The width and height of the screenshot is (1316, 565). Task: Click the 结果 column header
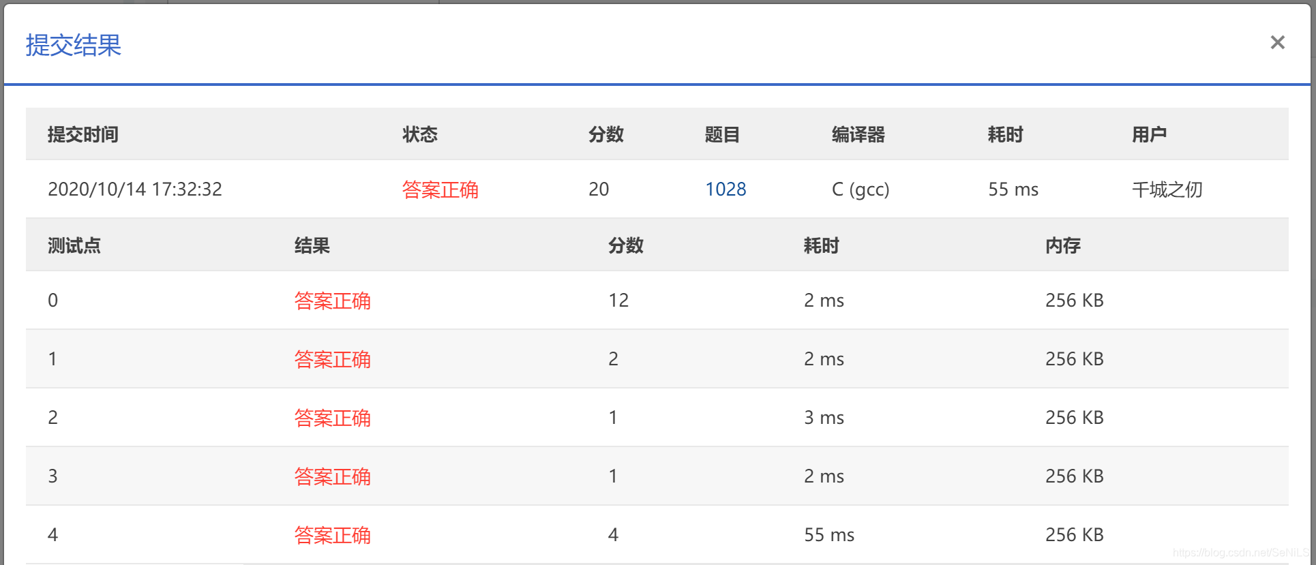coord(312,245)
